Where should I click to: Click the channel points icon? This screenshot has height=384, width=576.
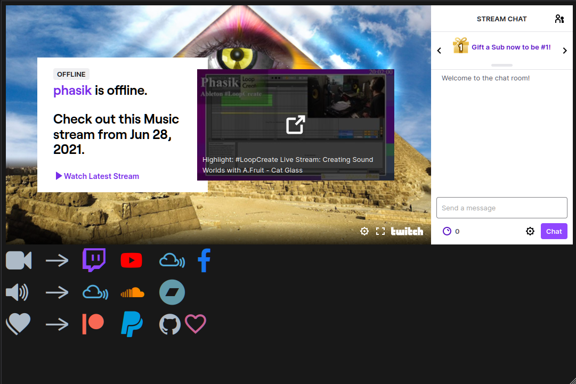pos(447,231)
